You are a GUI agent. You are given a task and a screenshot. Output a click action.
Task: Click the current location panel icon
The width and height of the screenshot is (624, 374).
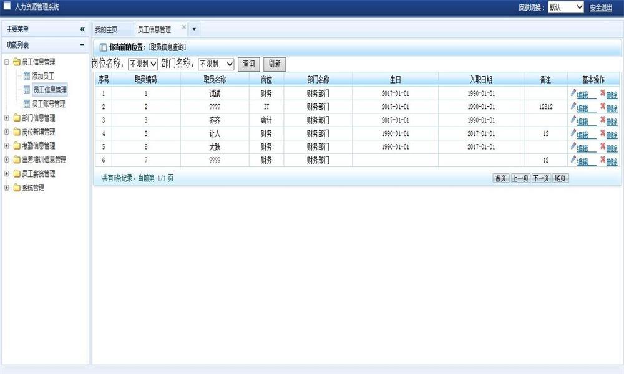coord(103,47)
